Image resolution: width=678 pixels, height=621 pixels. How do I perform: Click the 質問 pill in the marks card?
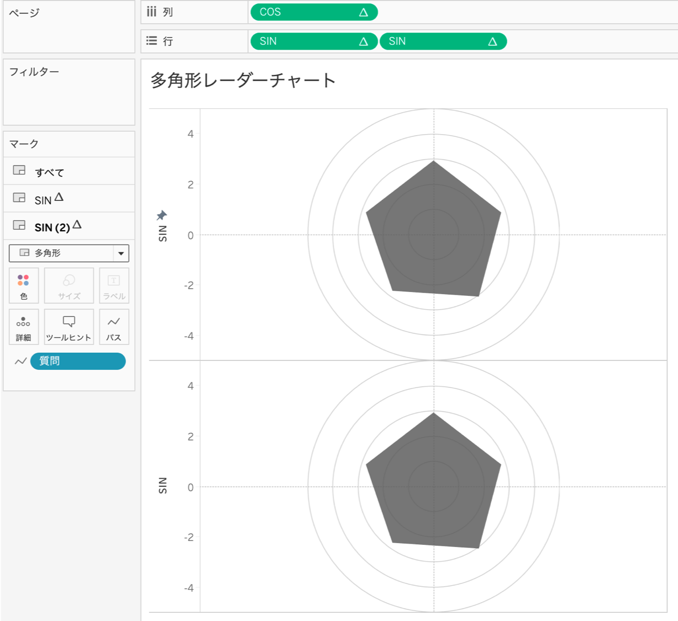coord(78,361)
